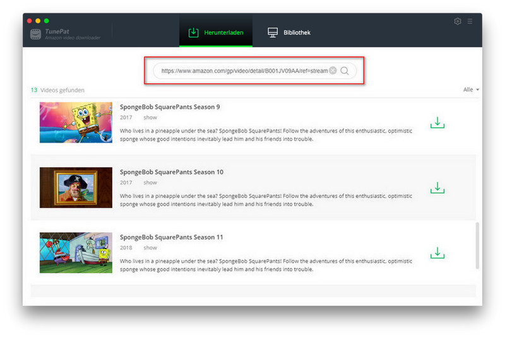Image resolution: width=505 pixels, height=338 pixels.
Task: Open the Season 10 pirate thumbnail
Action: click(76, 187)
